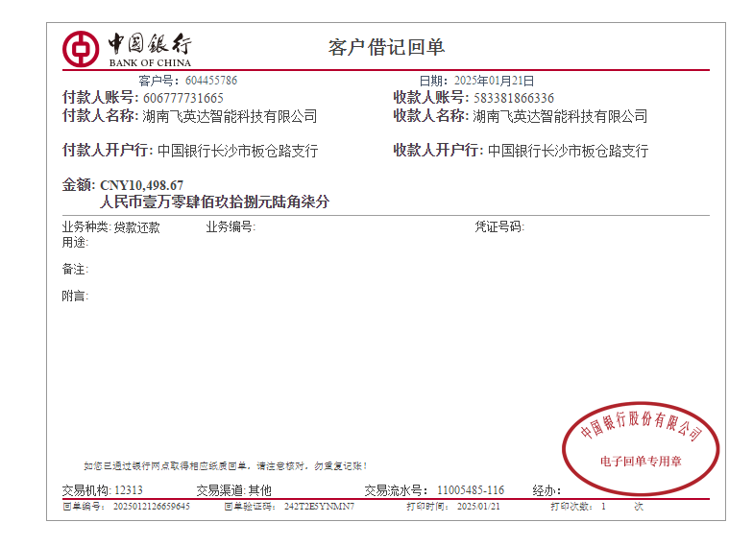Click the 业务编号 label
Screen dimensions: 753x546
(231, 226)
